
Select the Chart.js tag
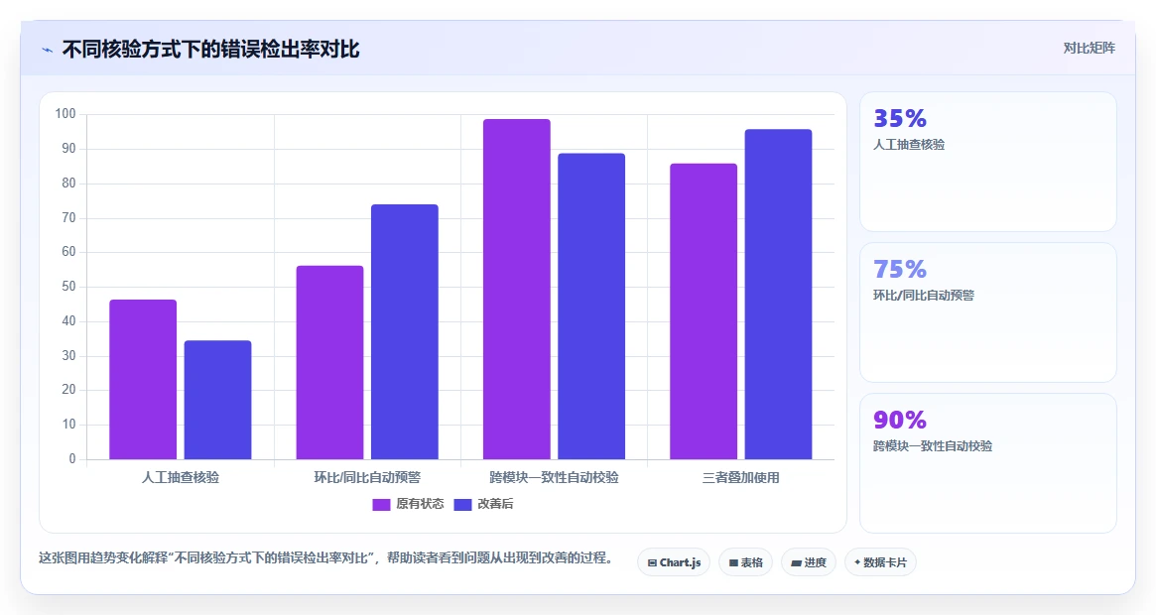coord(674,561)
